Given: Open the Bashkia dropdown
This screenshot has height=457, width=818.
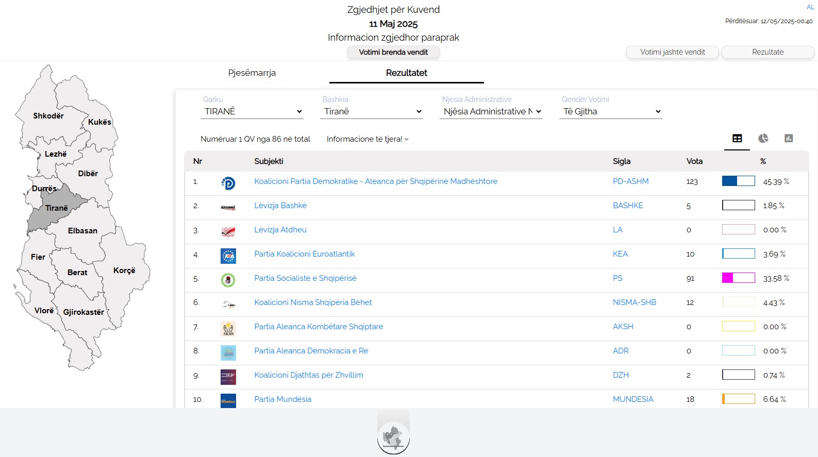Looking at the screenshot, I should click(x=372, y=111).
